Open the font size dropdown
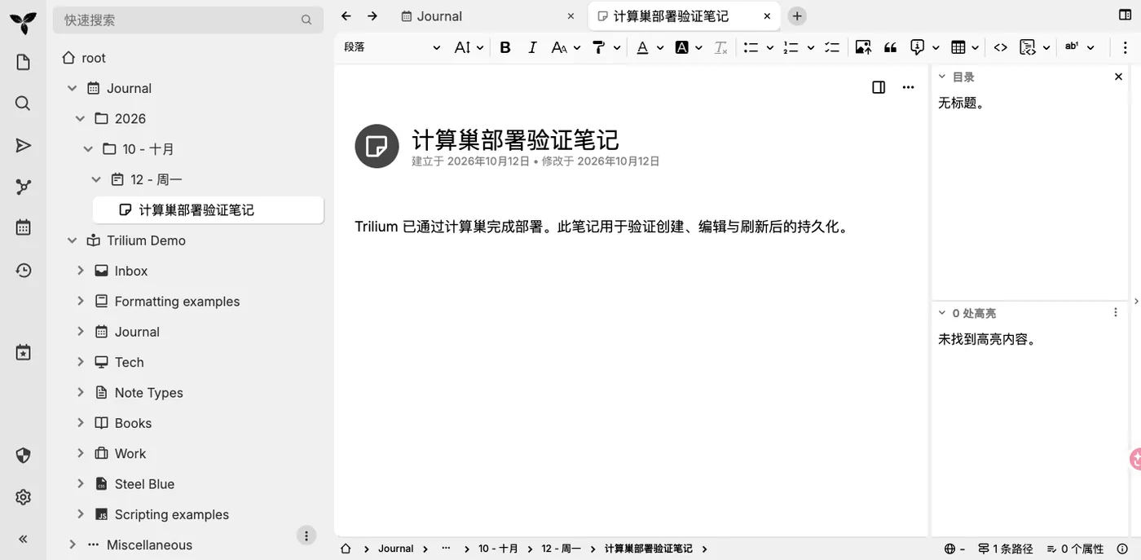 [469, 47]
